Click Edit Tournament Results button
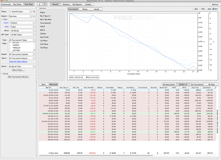This screenshot has width=221, height=160. pos(18,77)
